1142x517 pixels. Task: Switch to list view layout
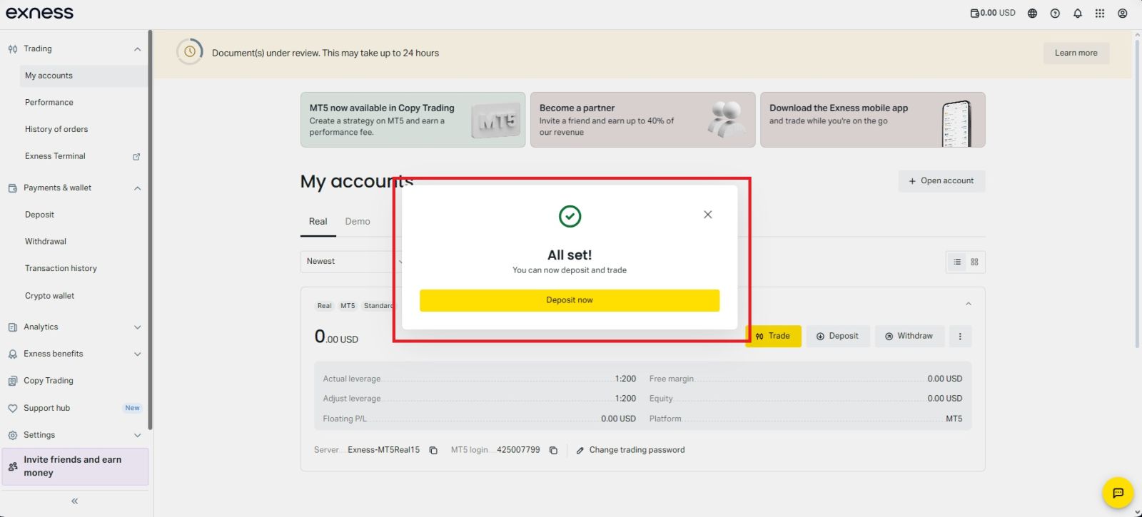click(957, 262)
